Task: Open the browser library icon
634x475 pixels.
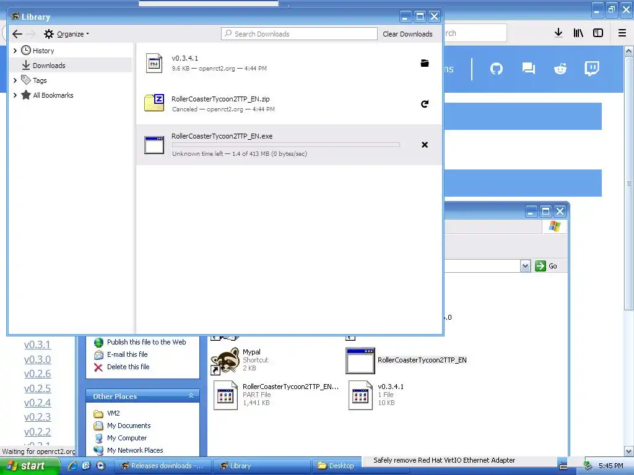Action: (x=578, y=33)
